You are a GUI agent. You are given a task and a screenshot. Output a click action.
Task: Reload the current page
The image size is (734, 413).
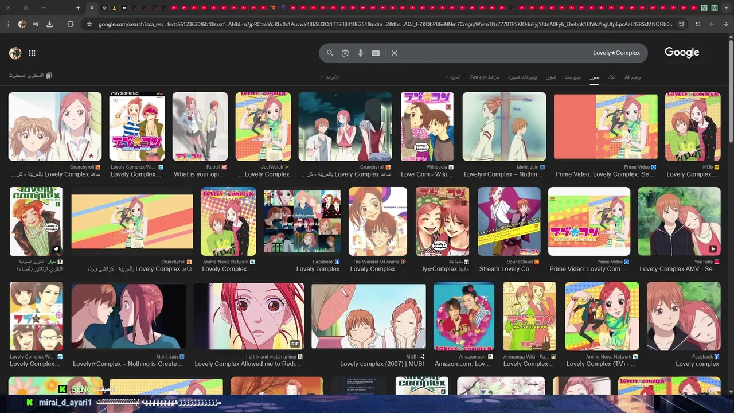[x=698, y=24]
